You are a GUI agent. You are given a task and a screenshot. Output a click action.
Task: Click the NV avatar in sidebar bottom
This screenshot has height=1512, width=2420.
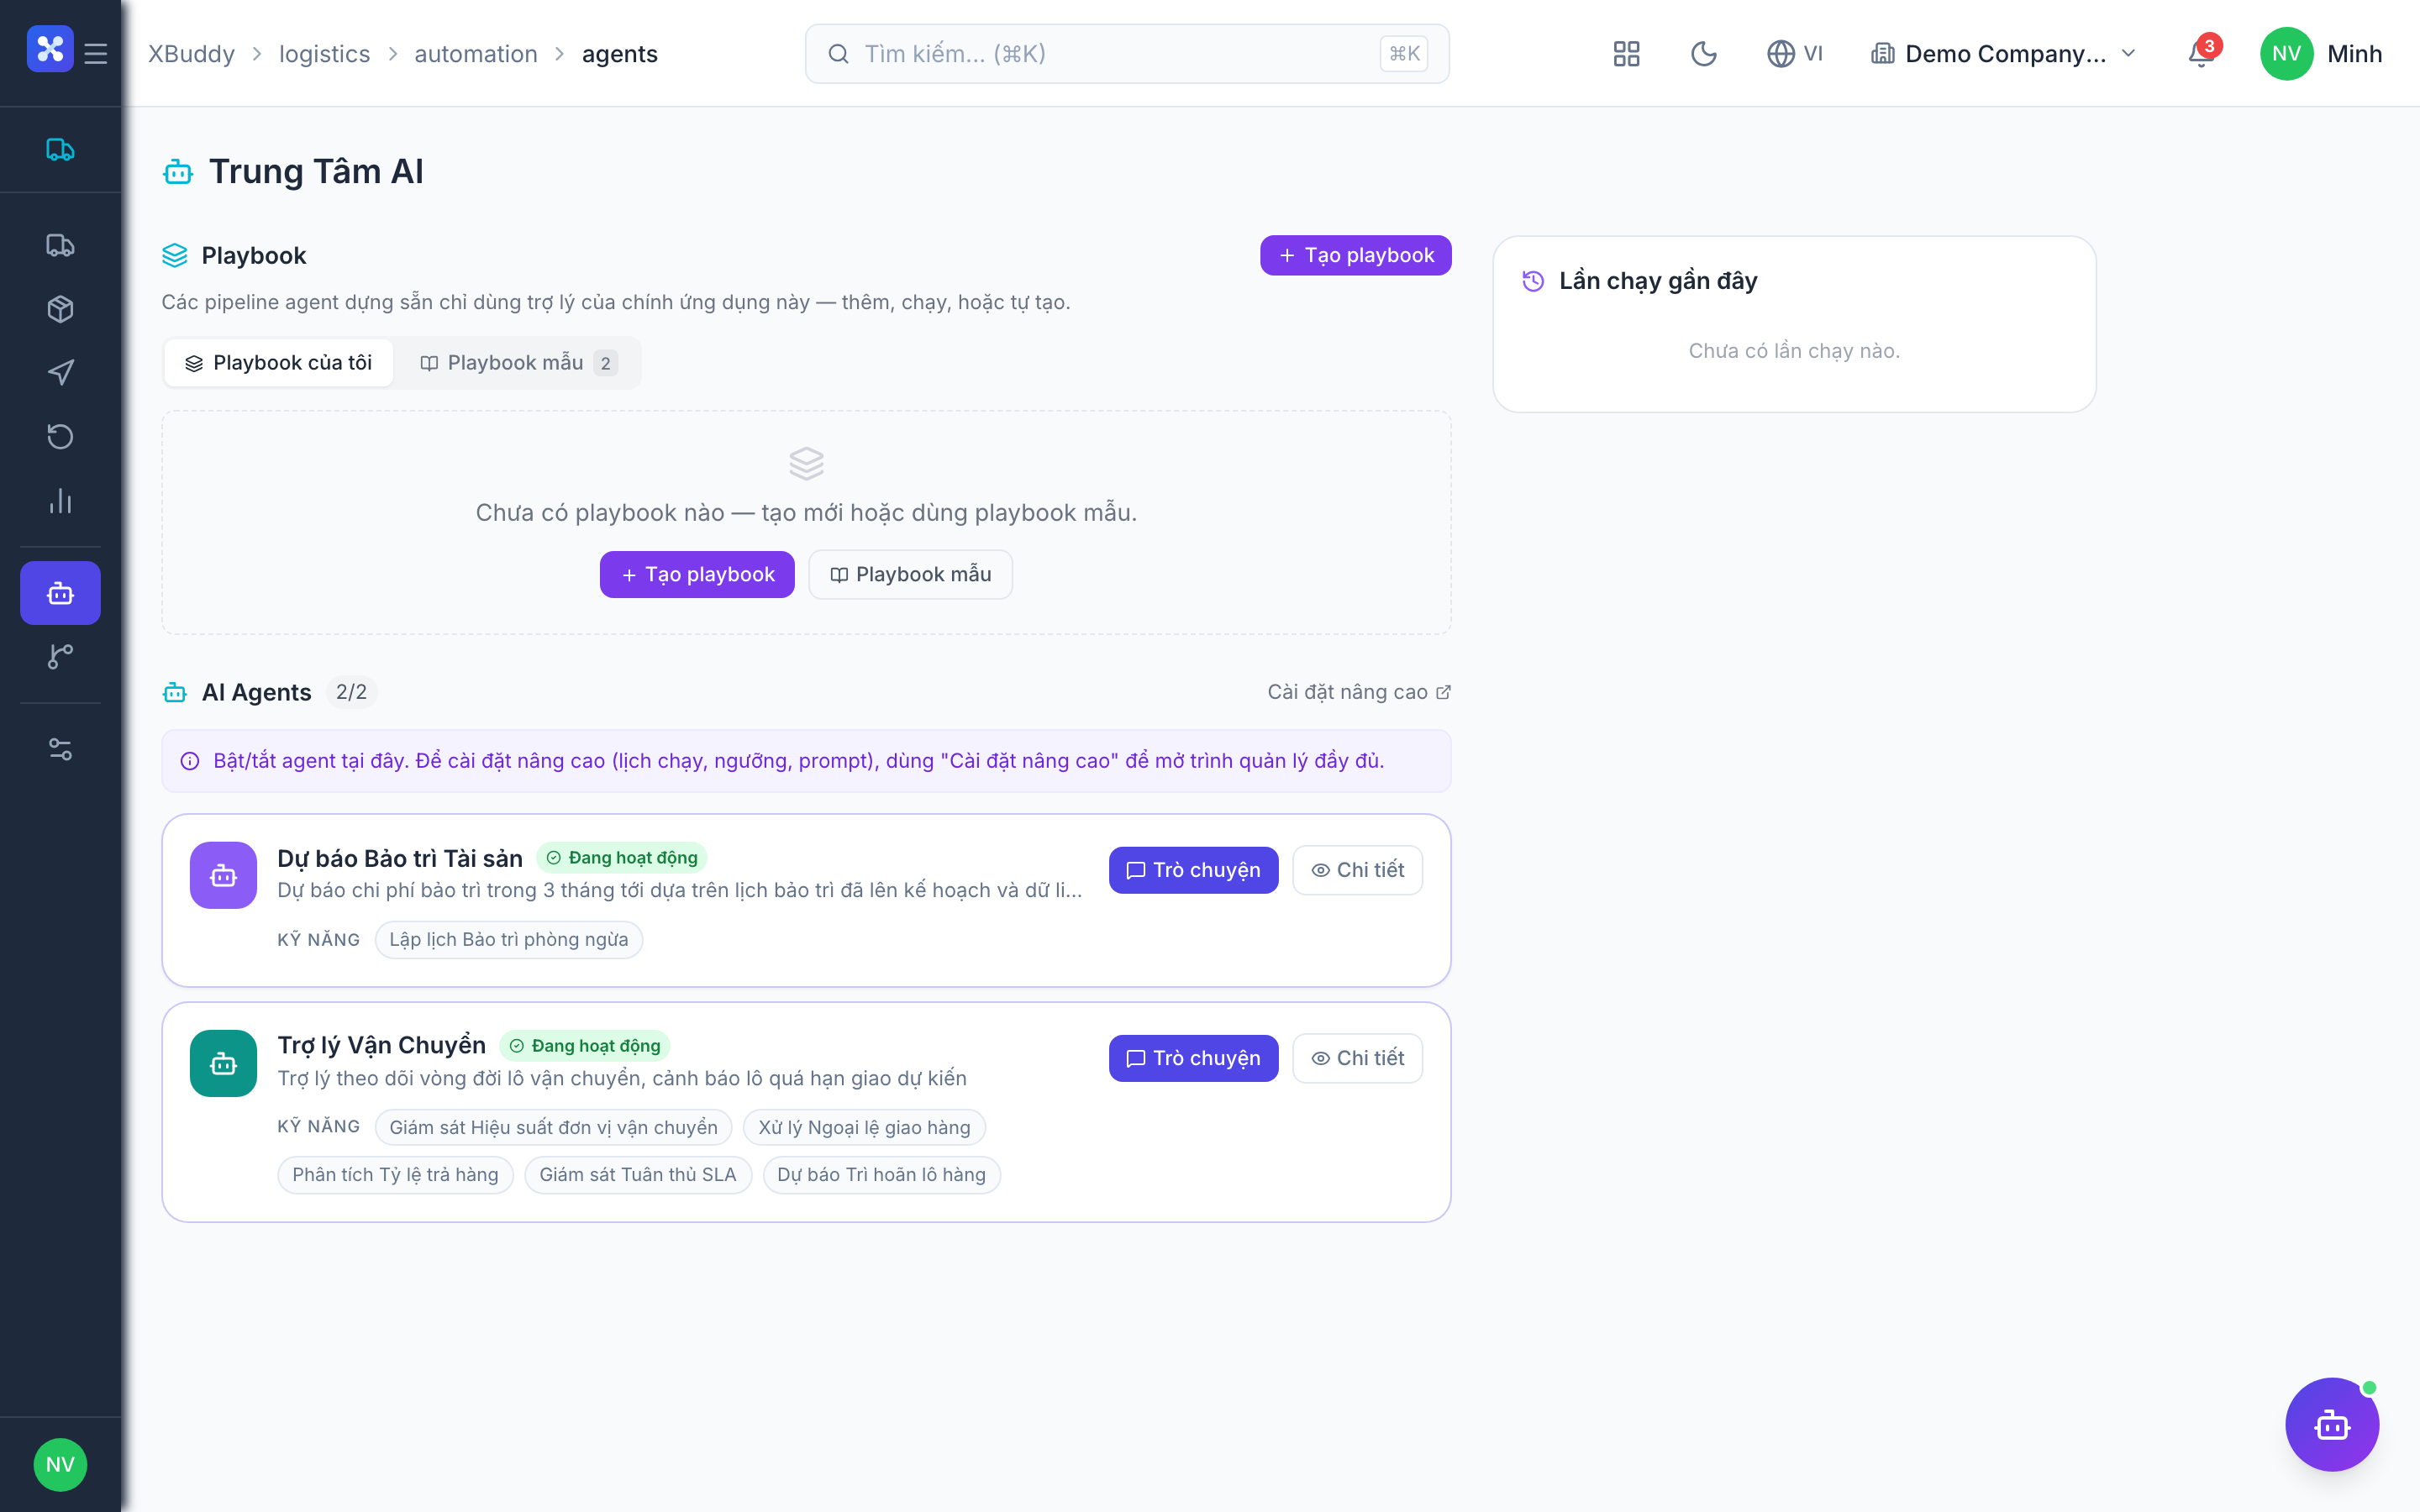click(60, 1464)
